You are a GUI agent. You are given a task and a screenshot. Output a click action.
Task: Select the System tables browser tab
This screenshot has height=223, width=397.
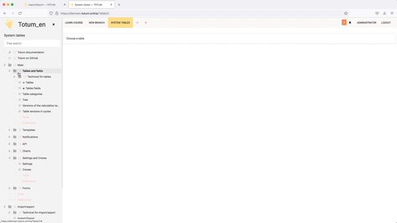[x=89, y=4]
